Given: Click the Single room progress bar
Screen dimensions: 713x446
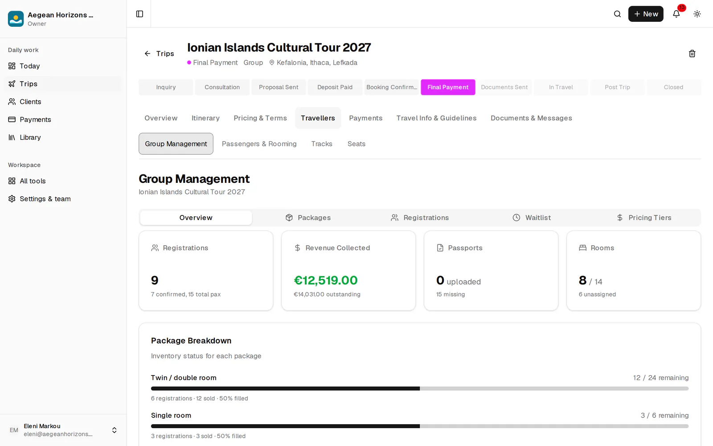Looking at the screenshot, I should pyautogui.click(x=420, y=426).
